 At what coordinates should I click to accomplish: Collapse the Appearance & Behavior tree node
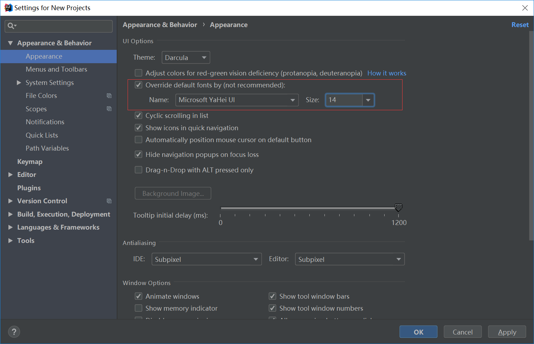coord(10,43)
